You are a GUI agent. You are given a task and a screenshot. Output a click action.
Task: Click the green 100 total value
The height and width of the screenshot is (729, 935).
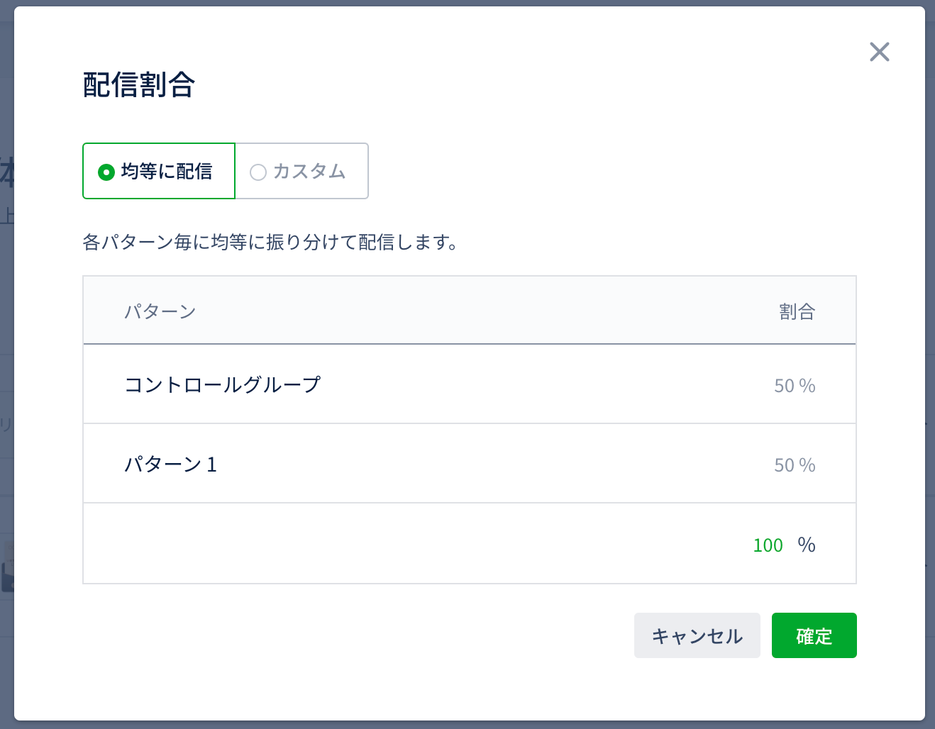(x=768, y=545)
